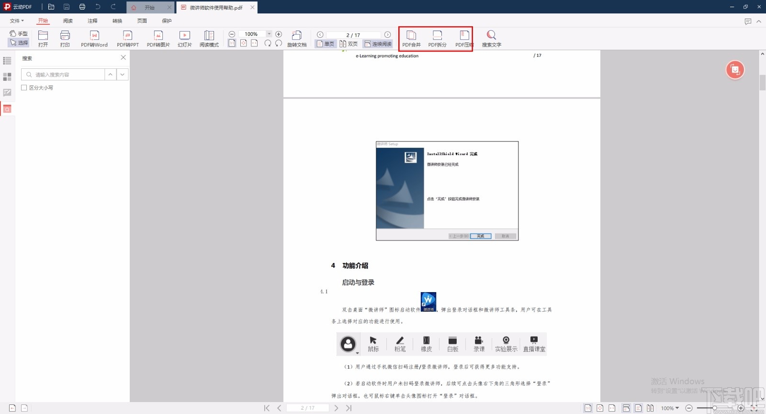766x414 pixels.
Task: Open the PDF压缩 compress tool
Action: pyautogui.click(x=464, y=39)
